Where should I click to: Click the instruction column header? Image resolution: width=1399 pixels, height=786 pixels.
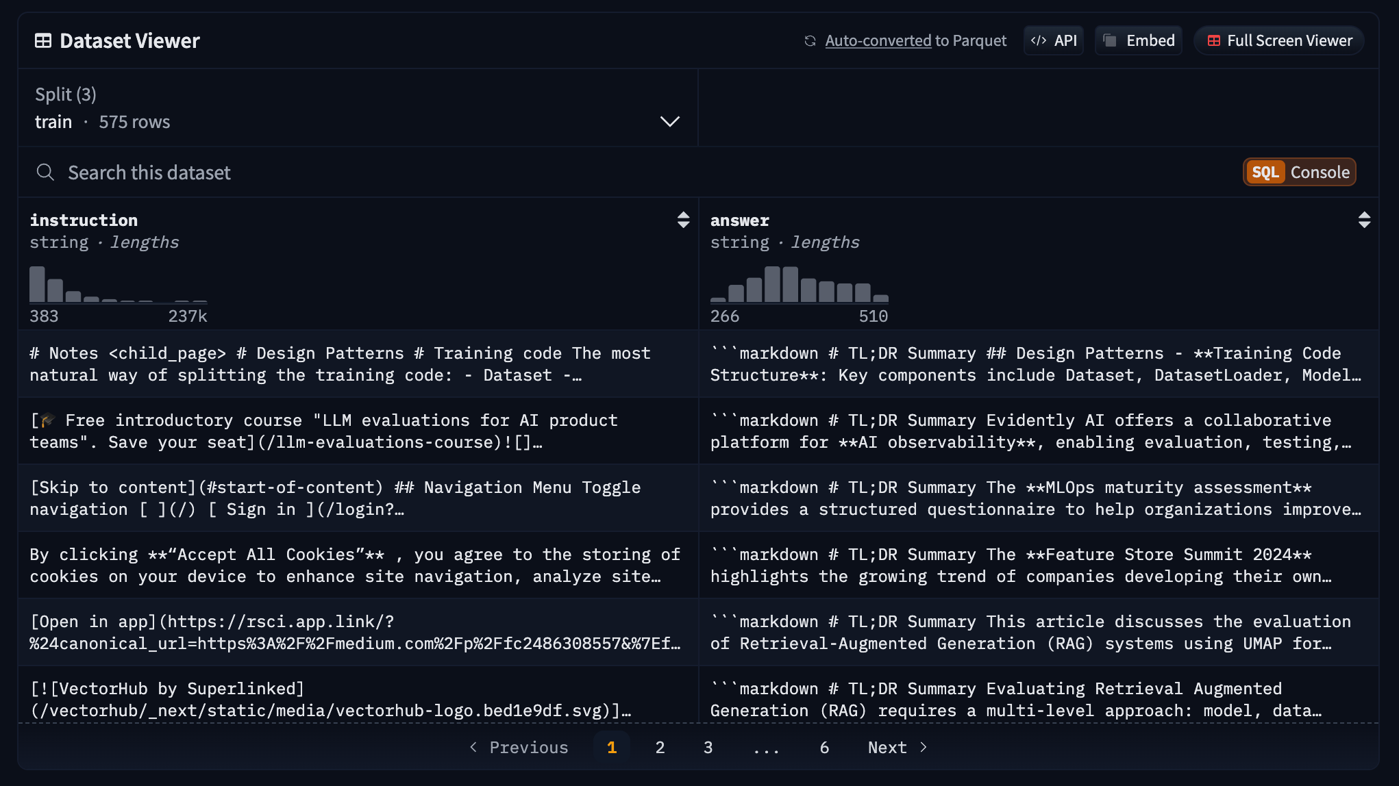click(84, 220)
